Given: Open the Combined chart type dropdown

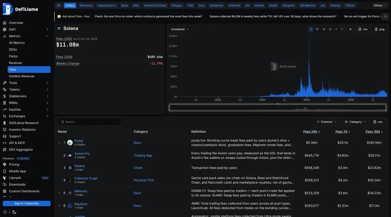Looking at the screenshot, I should tap(180, 29).
